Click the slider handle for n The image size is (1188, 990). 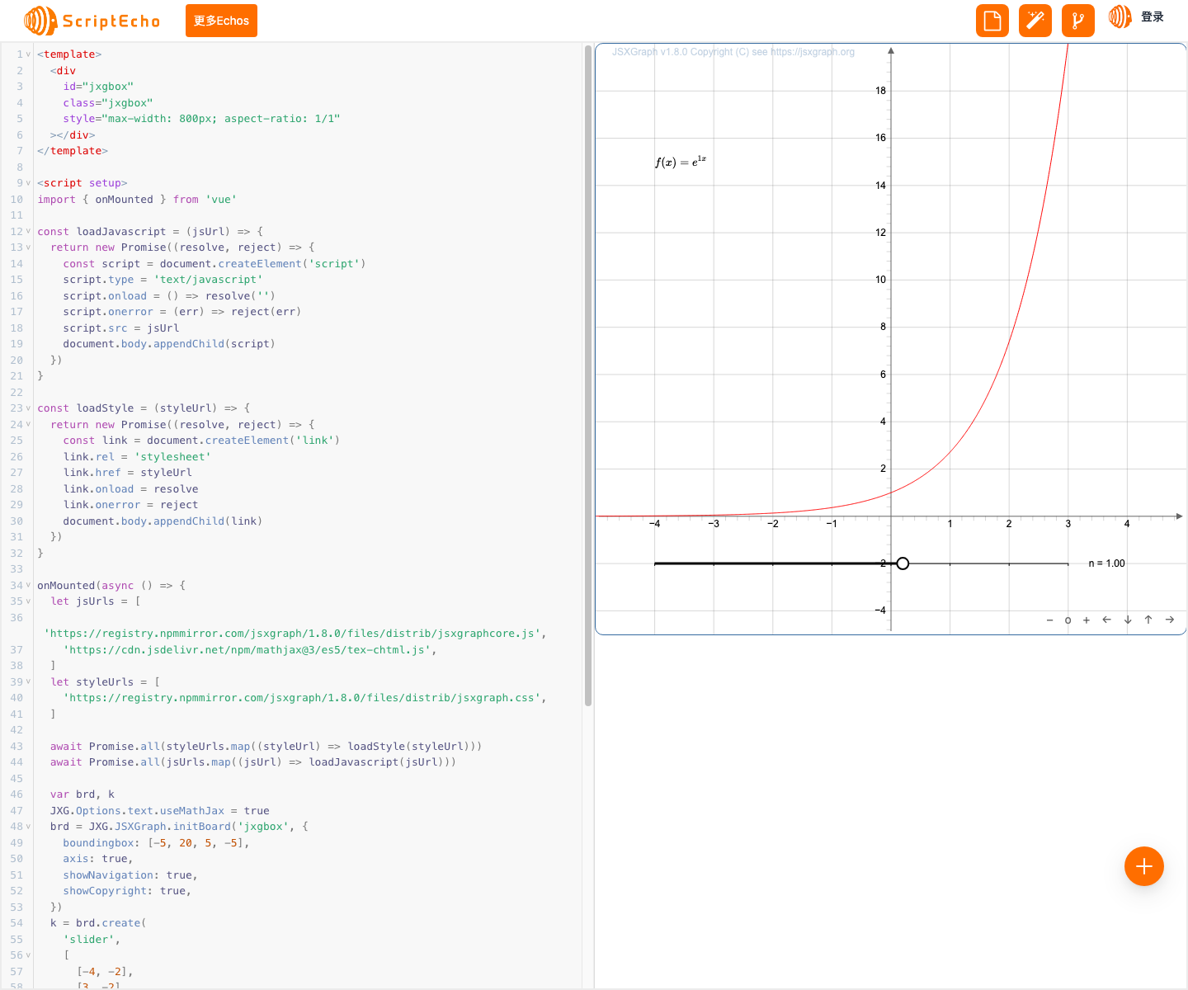[x=903, y=563]
